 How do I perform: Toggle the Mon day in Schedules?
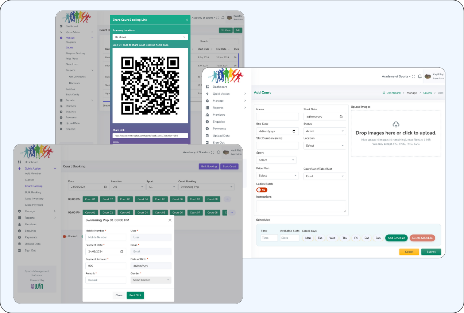point(308,238)
